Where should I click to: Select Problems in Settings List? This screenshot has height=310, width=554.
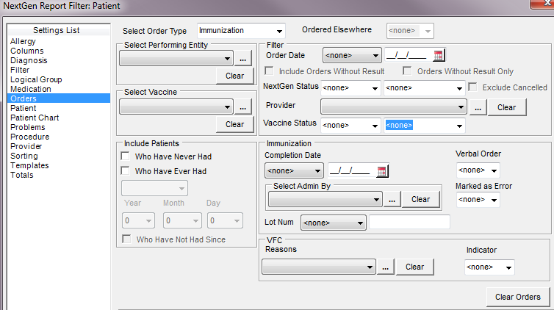click(x=28, y=127)
